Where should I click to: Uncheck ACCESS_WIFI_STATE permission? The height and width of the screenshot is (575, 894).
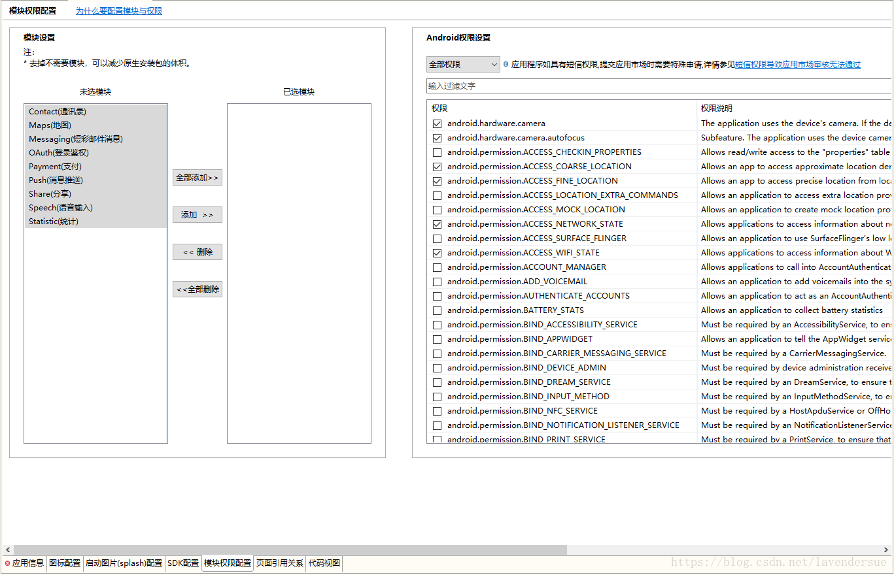click(x=437, y=253)
